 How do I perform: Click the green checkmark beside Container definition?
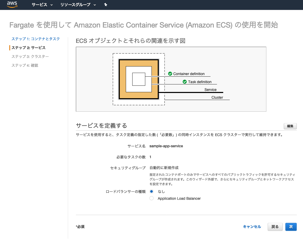click(170, 74)
